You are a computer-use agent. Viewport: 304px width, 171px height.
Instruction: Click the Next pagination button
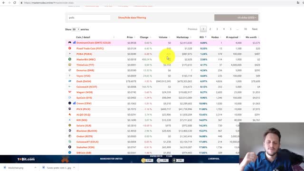[x=255, y=29]
